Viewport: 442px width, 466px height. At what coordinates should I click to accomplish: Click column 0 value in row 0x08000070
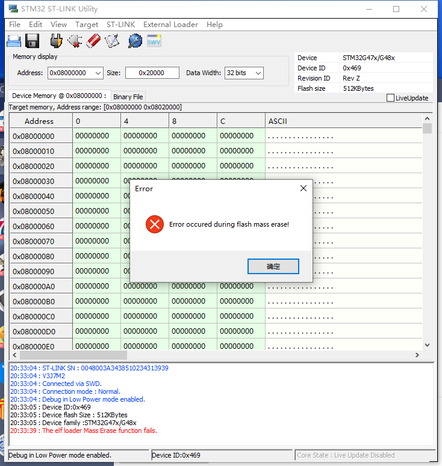click(96, 241)
